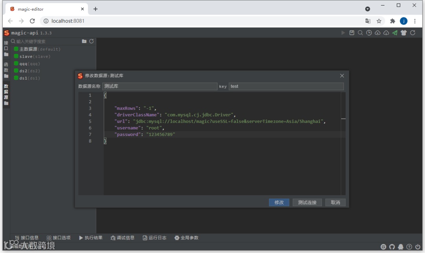Click the green paper-plane push icon
Screen dimensions: 425x253
(395, 33)
